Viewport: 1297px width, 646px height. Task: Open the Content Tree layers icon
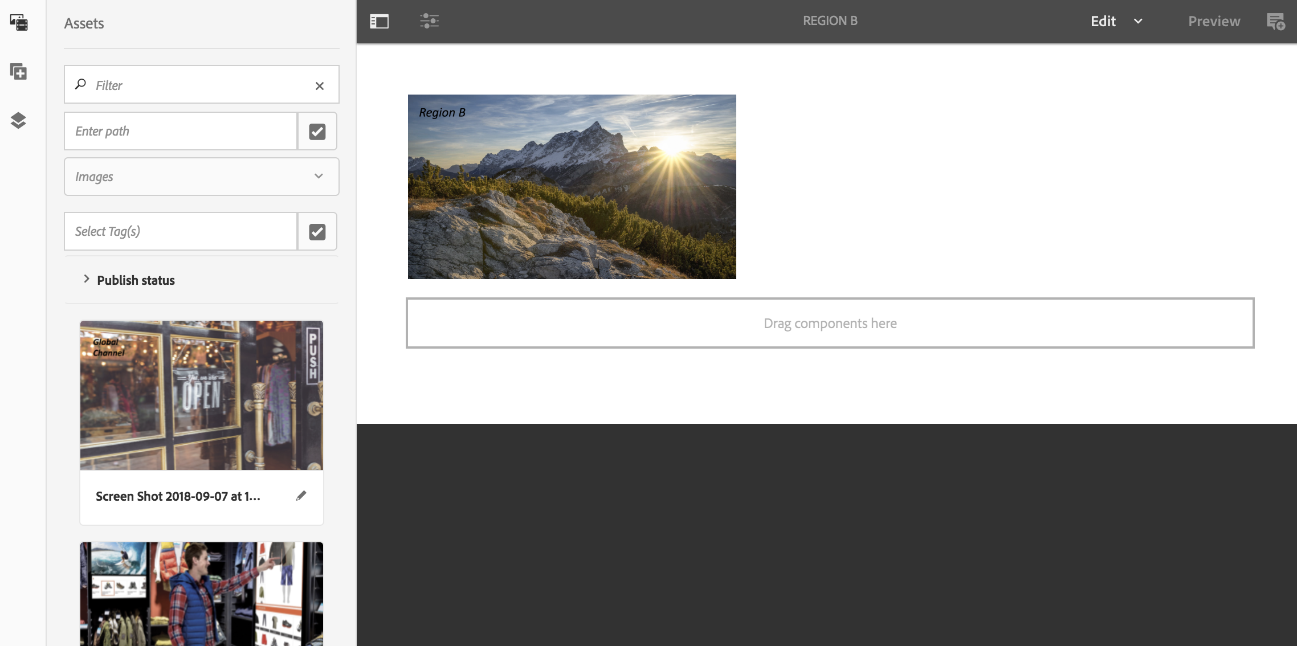[x=18, y=120]
